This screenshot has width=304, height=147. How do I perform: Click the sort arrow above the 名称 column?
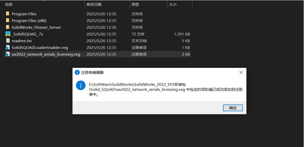click(44, 1)
